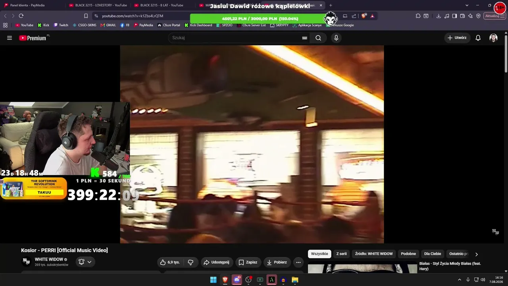Image resolution: width=508 pixels, height=286 pixels.
Task: Open more actions three-dot menu
Action: point(298,262)
